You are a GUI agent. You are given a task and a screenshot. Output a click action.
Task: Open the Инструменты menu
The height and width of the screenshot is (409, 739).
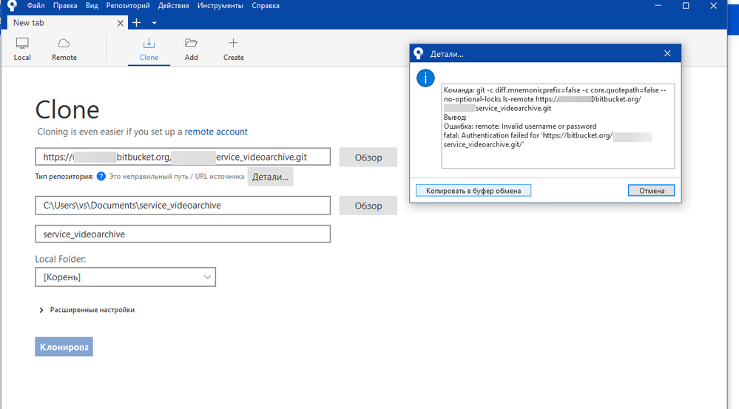click(x=220, y=6)
